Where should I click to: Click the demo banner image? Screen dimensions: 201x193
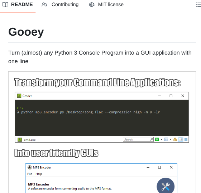[102, 132]
